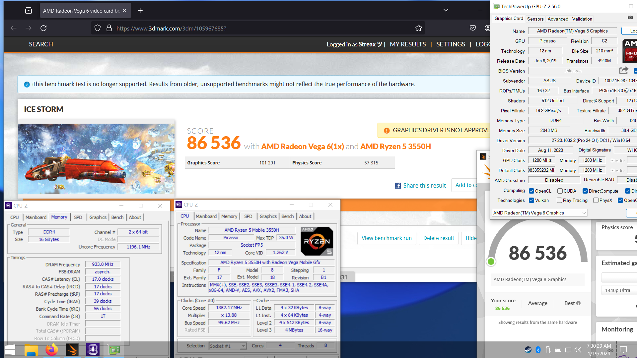Click the Facebook icon beside Share this result

[x=398, y=186]
